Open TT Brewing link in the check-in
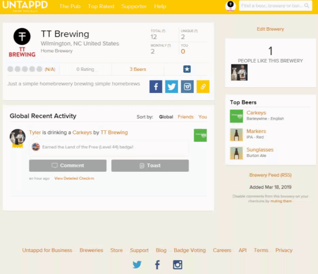 point(114,132)
